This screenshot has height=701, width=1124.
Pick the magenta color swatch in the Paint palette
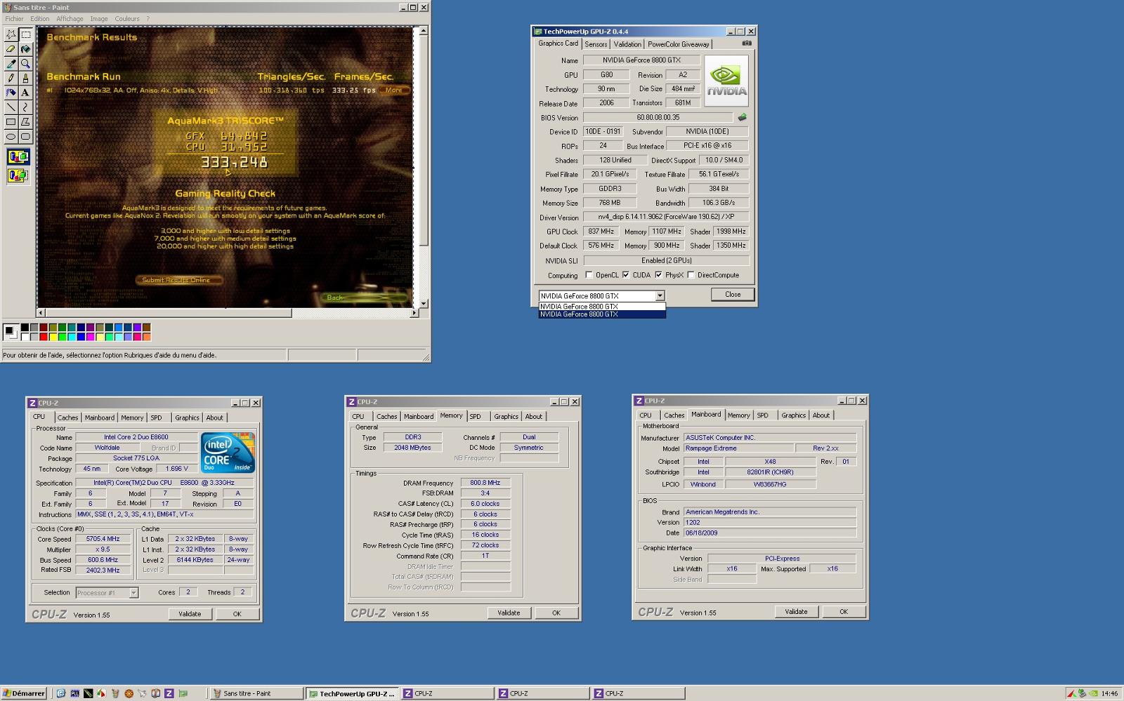(x=90, y=337)
